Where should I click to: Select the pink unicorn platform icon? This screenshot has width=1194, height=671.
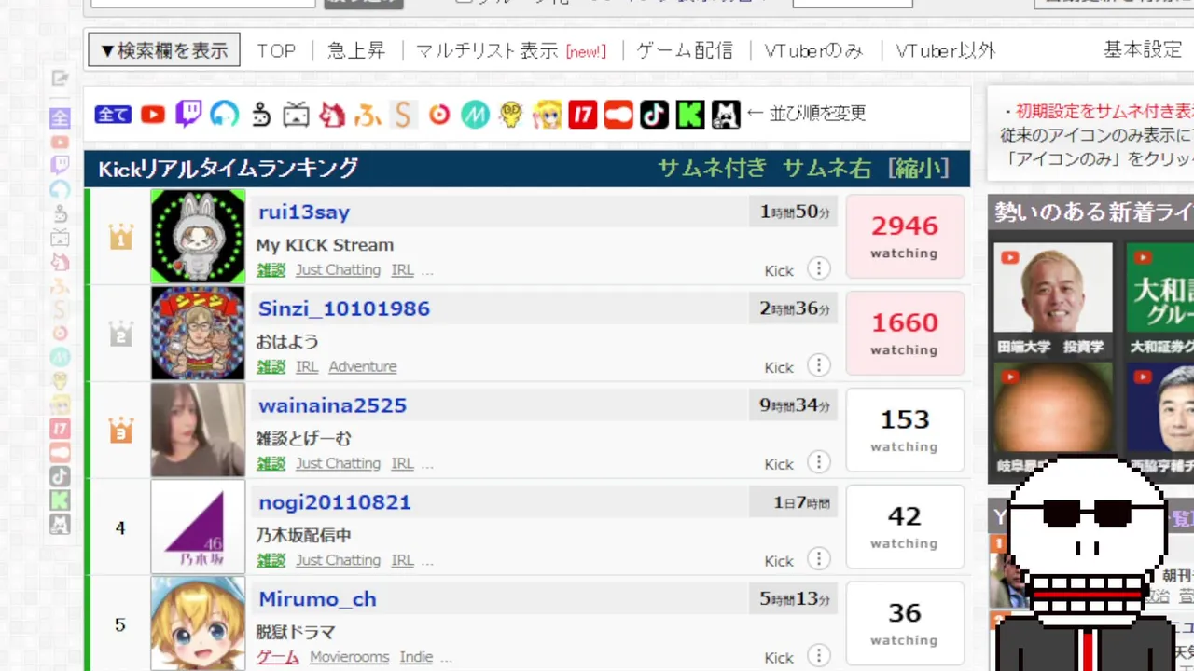(x=332, y=115)
